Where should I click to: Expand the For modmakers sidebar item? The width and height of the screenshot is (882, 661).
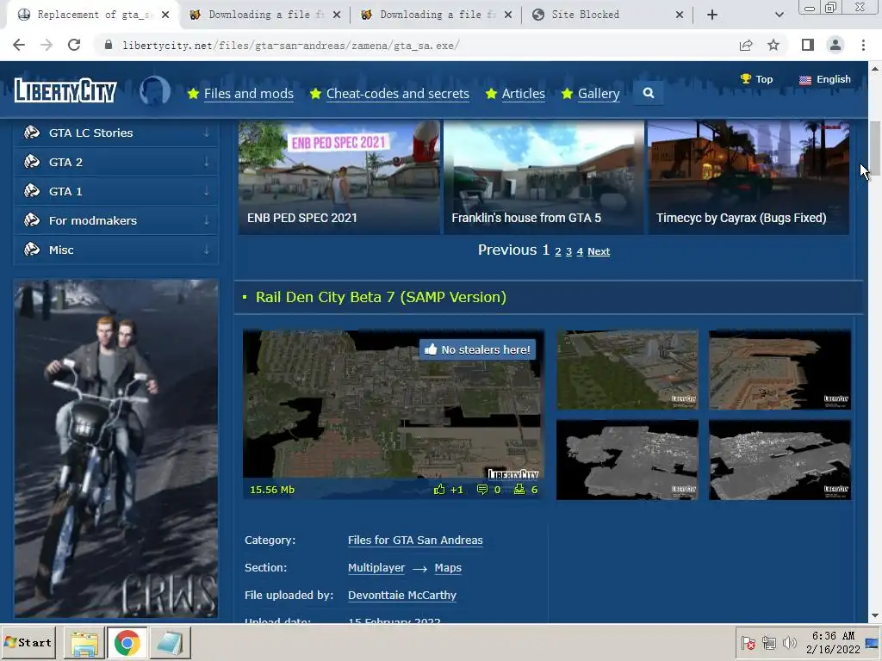click(x=116, y=220)
